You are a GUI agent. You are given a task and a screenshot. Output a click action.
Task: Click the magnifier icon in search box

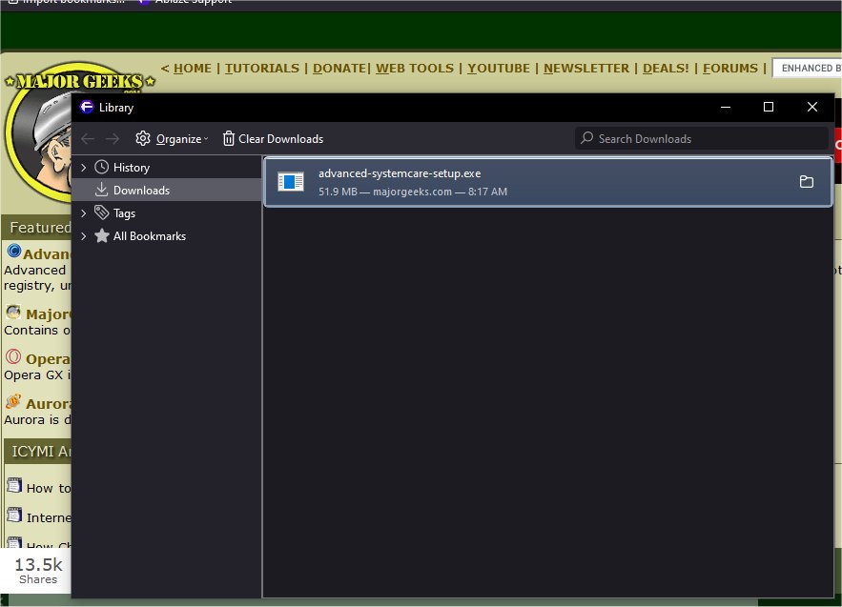[x=587, y=138]
